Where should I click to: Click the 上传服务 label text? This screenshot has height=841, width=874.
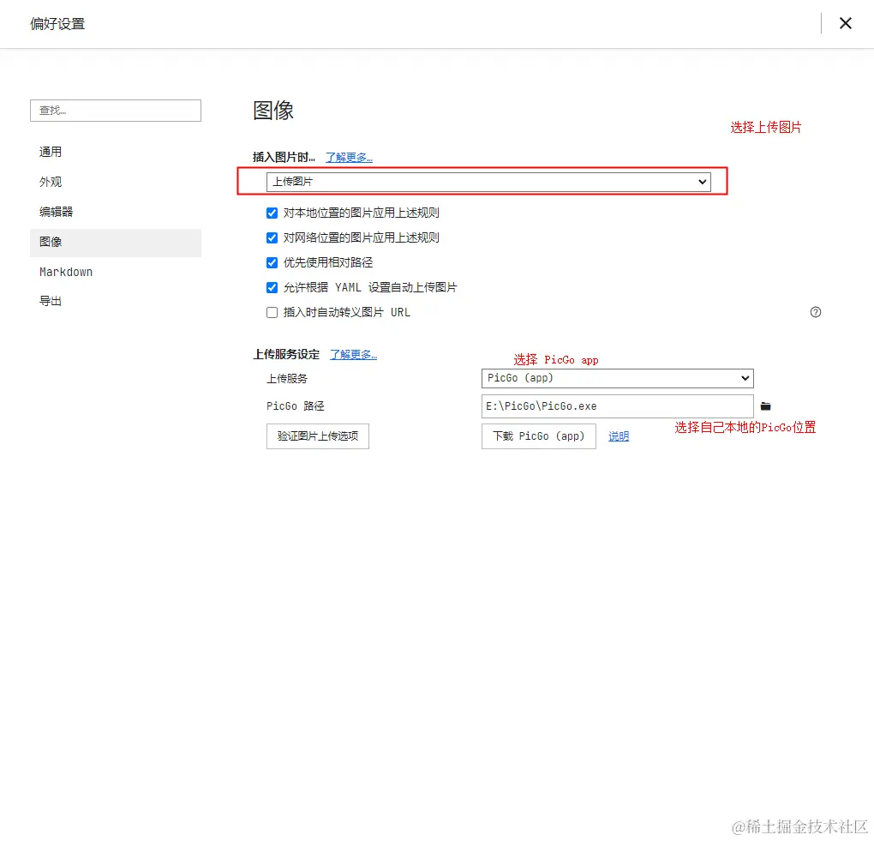click(x=287, y=379)
